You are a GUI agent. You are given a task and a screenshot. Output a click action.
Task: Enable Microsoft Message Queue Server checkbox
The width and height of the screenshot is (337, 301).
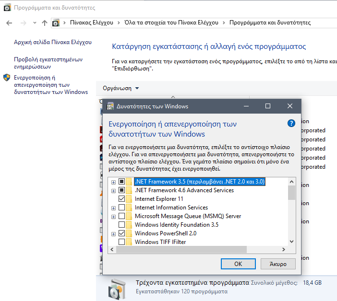(x=121, y=216)
